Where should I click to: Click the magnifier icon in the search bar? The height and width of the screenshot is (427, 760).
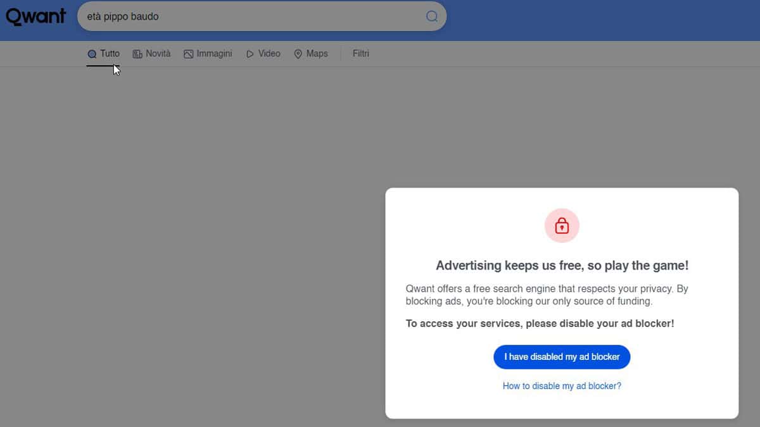pos(431,16)
